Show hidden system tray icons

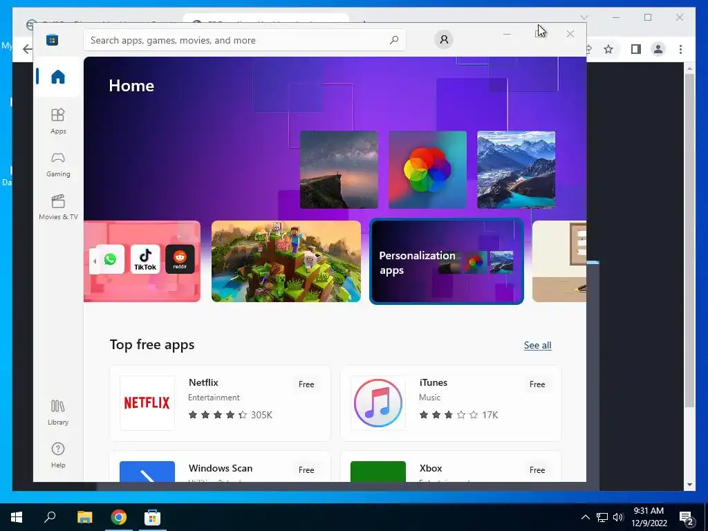pos(585,517)
